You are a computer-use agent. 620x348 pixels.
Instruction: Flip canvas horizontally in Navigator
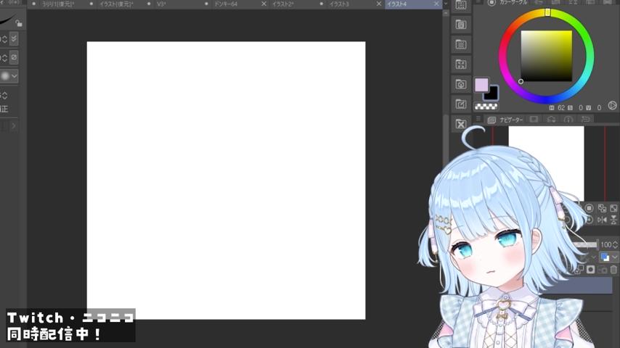(602, 220)
